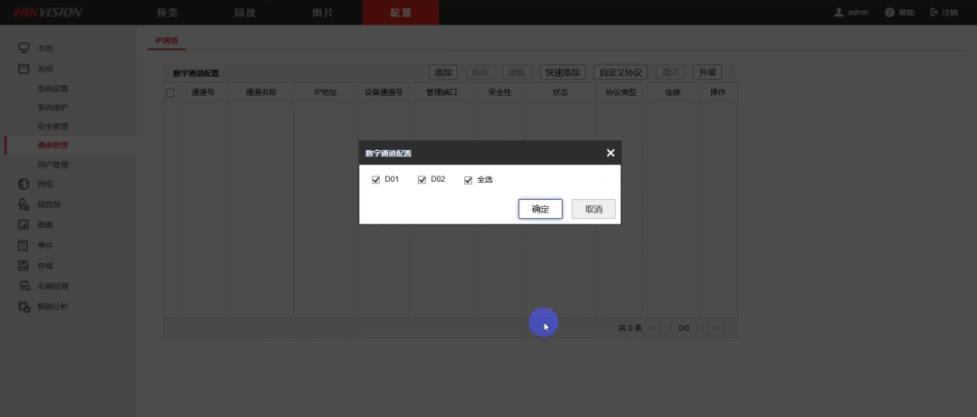Click the 事件 calendar icon

coord(24,245)
